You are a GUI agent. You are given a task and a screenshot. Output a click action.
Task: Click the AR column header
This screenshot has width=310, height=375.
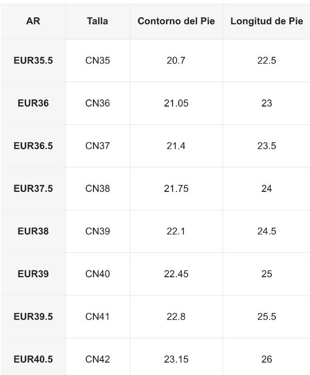(33, 21)
